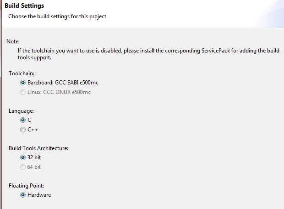This screenshot has width=284, height=209.
Task: Click the 'Toolchain:' group label
Action: coord(22,73)
